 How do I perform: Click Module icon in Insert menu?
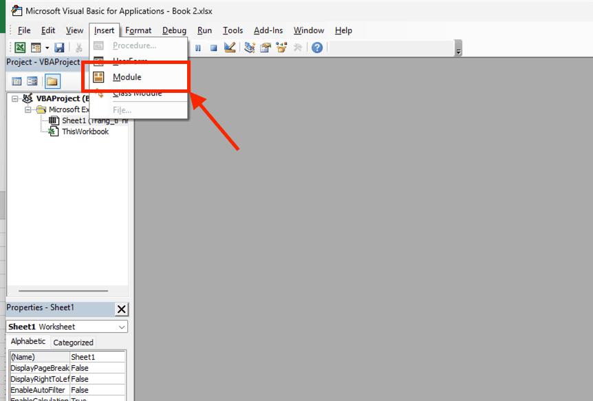(x=98, y=77)
